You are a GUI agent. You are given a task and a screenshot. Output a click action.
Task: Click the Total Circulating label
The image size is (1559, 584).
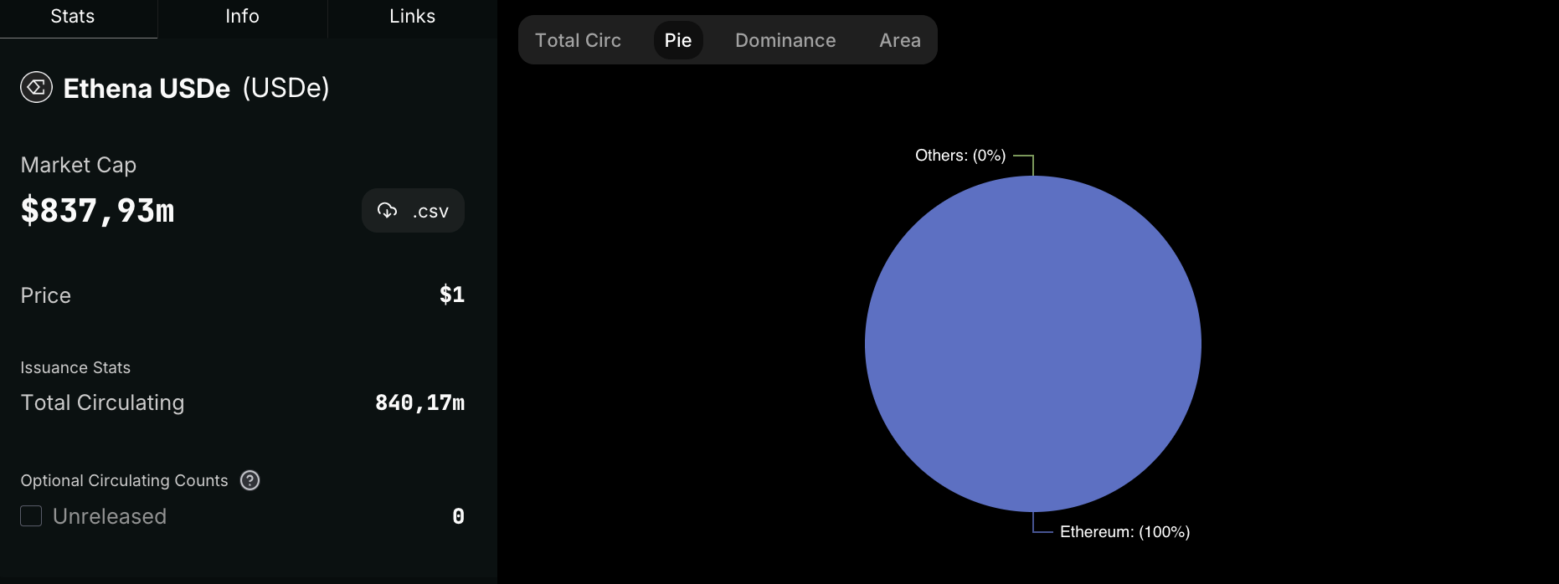pyautogui.click(x=102, y=402)
